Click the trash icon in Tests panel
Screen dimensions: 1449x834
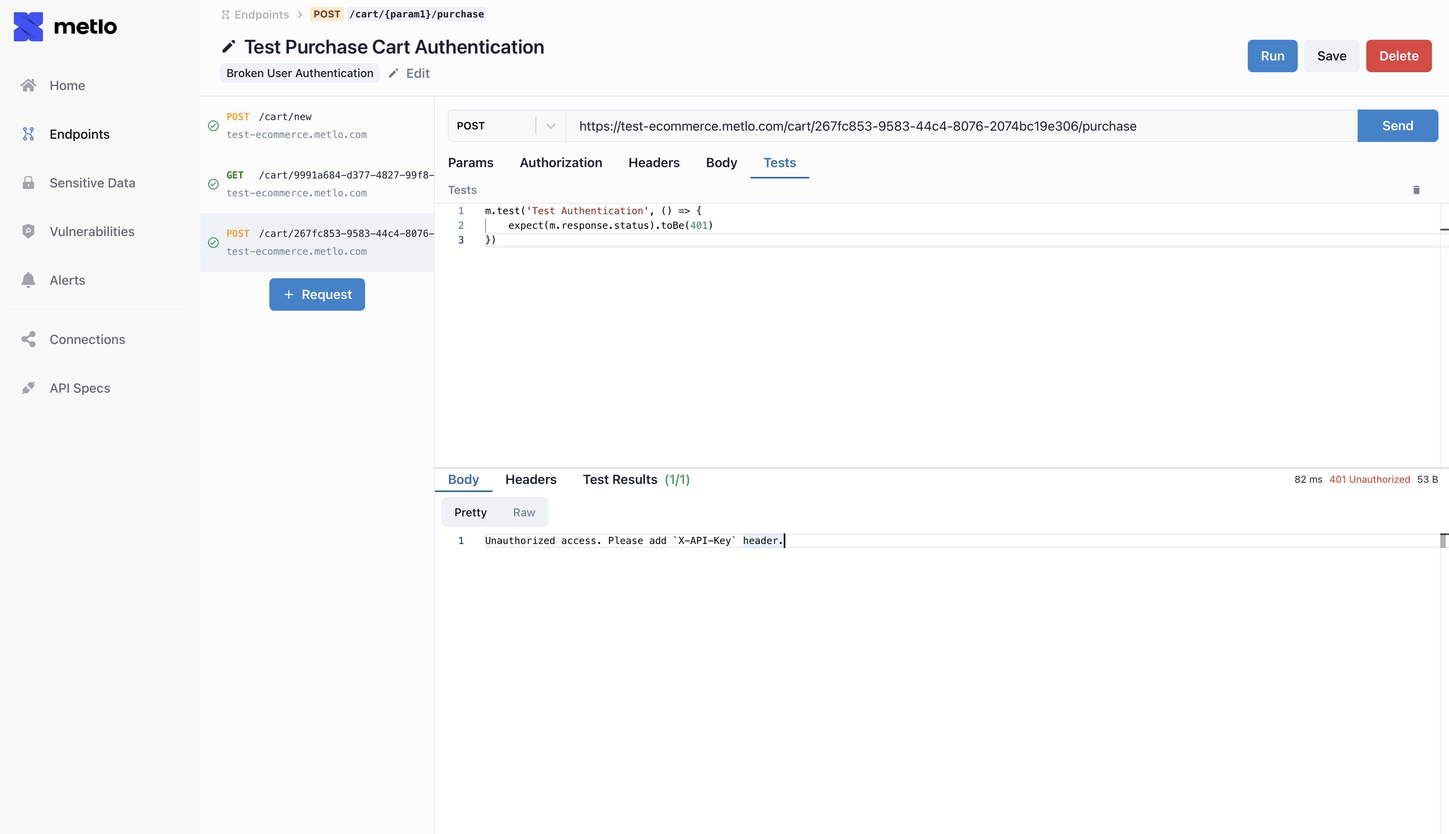1416,189
